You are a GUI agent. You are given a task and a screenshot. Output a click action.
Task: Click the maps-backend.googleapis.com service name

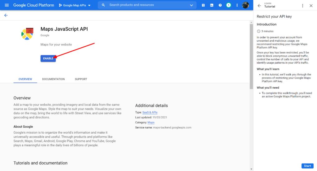(x=172, y=128)
